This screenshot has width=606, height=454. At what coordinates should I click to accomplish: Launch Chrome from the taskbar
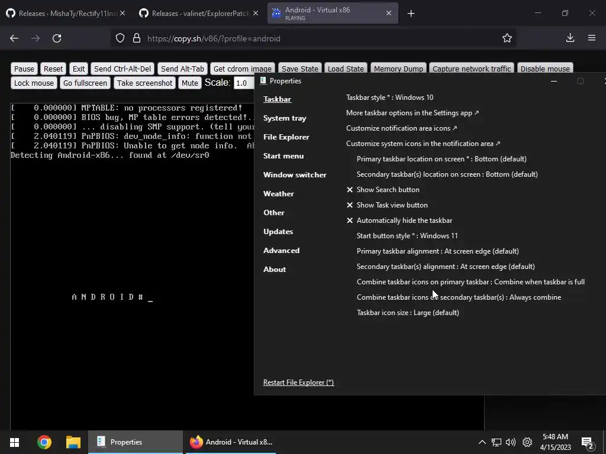[44, 442]
